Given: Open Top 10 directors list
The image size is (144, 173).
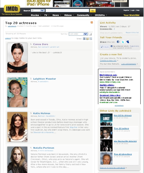Looking at the screenshot, I should (x=123, y=154).
